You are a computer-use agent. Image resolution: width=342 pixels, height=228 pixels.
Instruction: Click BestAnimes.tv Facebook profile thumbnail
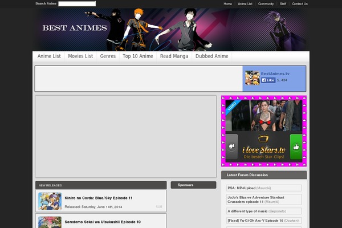coord(252,78)
